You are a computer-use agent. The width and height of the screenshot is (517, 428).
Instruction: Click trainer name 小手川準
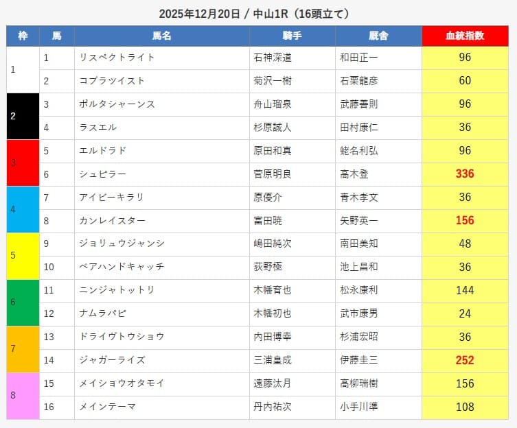pos(359,407)
